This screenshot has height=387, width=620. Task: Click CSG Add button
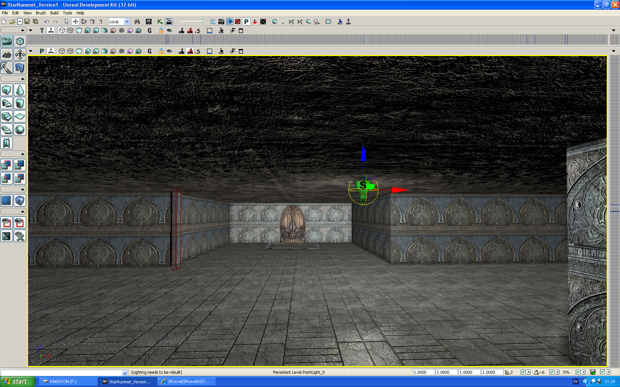(x=7, y=165)
